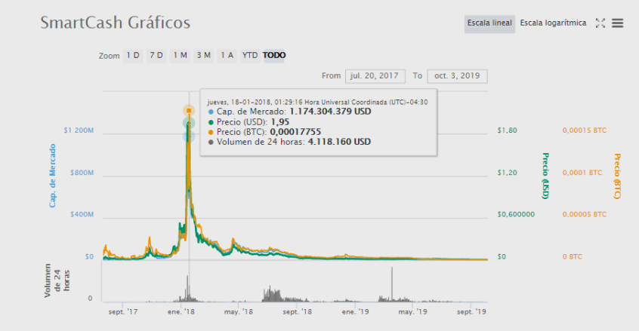The height and width of the screenshot is (331, 639).
Task: Click the Cap. de Mercado axis title
Action: (53, 176)
